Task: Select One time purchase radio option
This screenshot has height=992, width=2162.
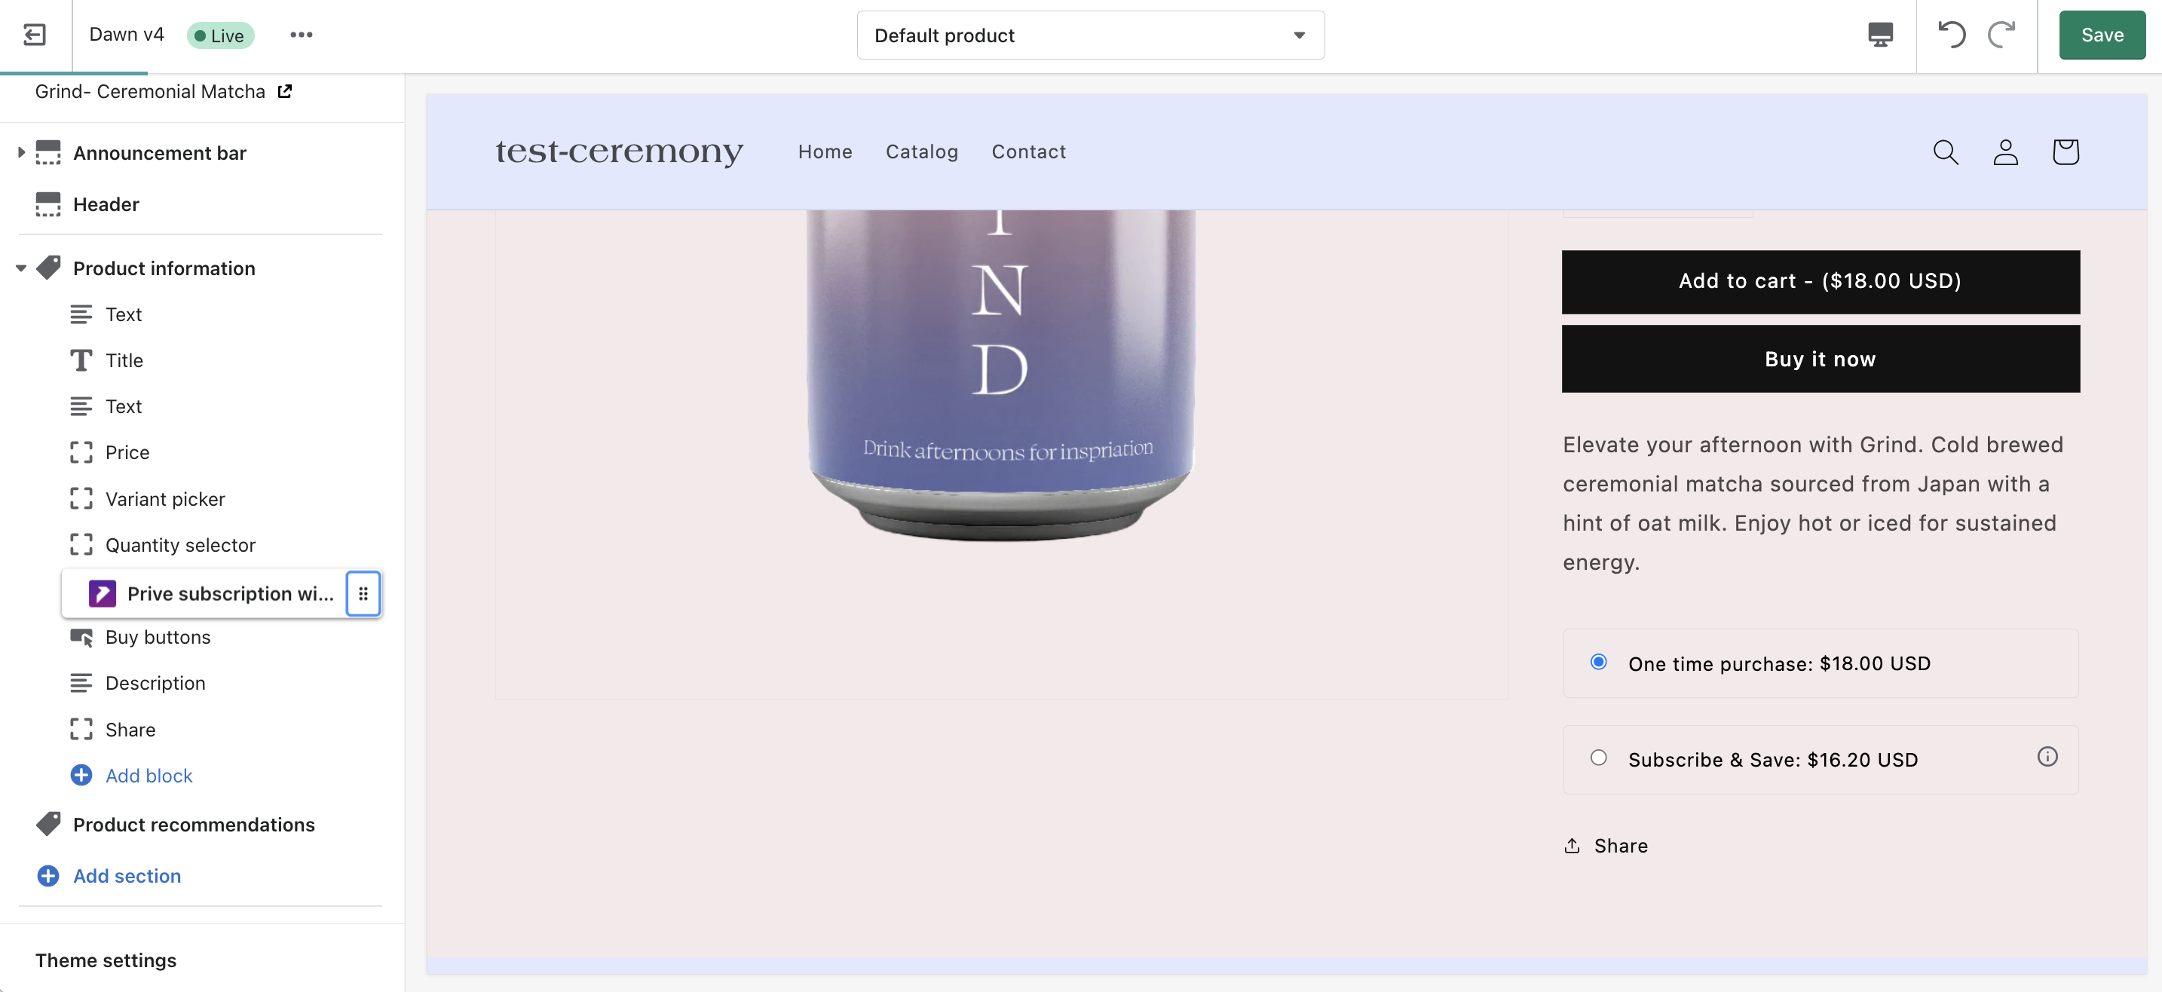Action: (x=1599, y=662)
